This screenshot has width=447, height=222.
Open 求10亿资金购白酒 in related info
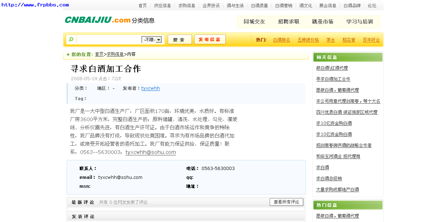[333, 123]
